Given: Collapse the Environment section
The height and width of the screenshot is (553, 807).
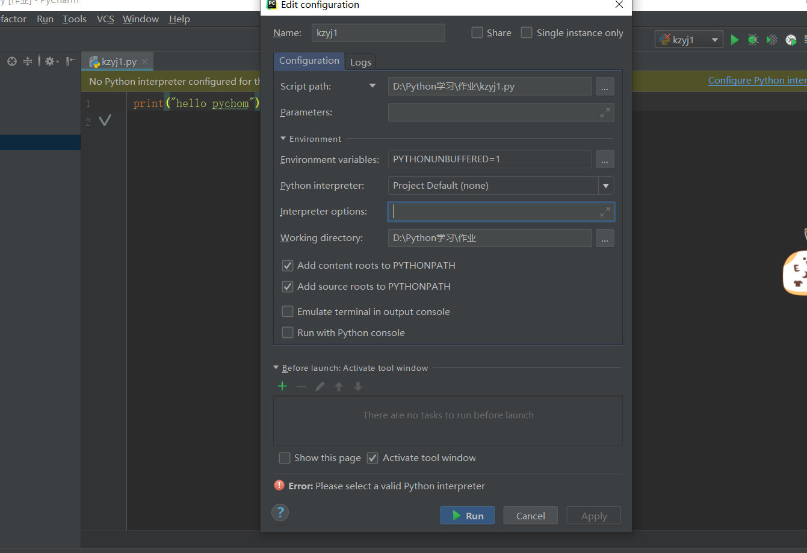Looking at the screenshot, I should (x=283, y=139).
